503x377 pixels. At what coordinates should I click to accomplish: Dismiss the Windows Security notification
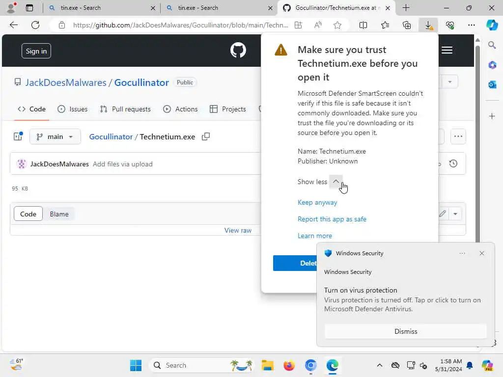[406, 331]
